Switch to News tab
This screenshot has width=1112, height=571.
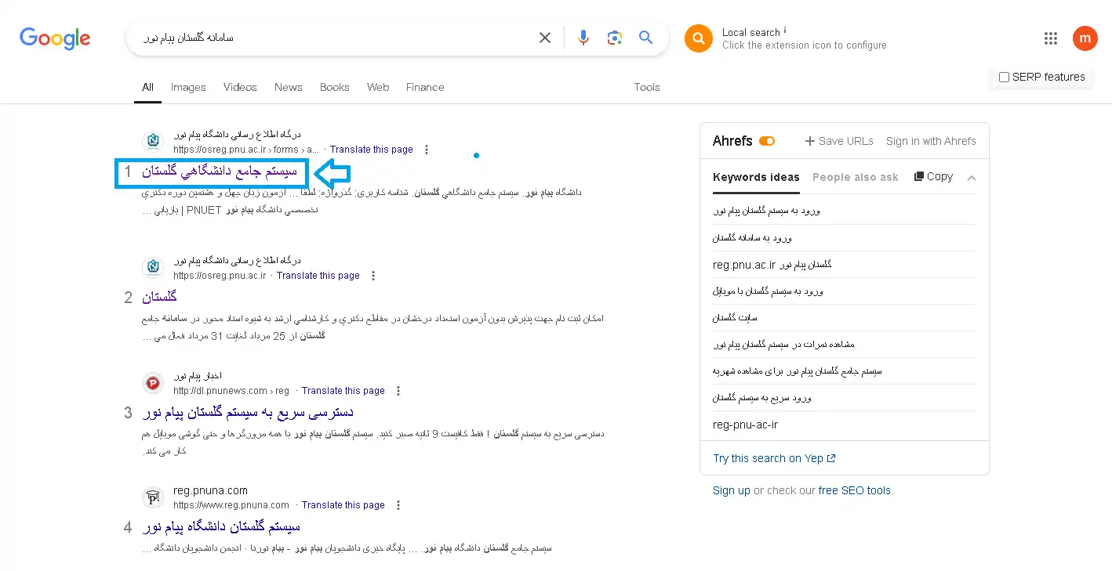point(289,87)
